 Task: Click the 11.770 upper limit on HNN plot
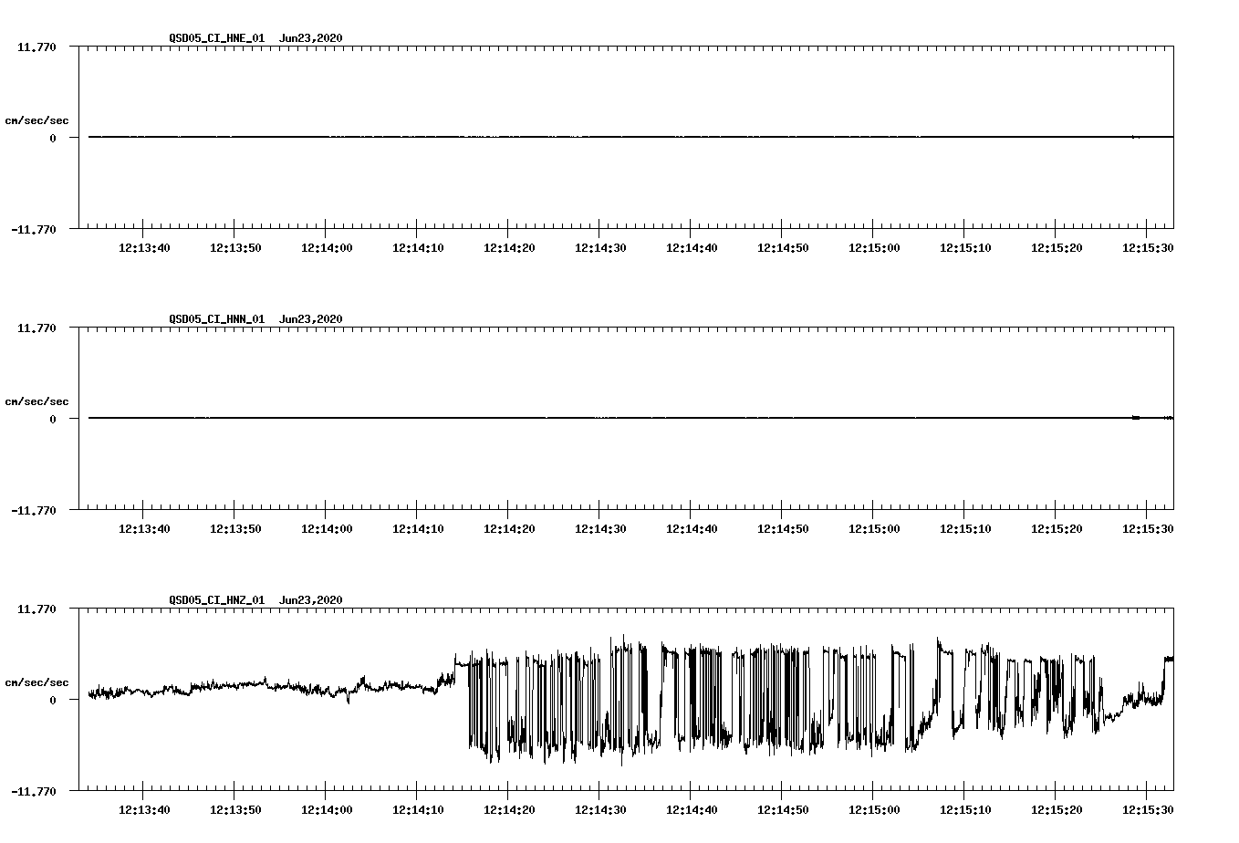(36, 328)
